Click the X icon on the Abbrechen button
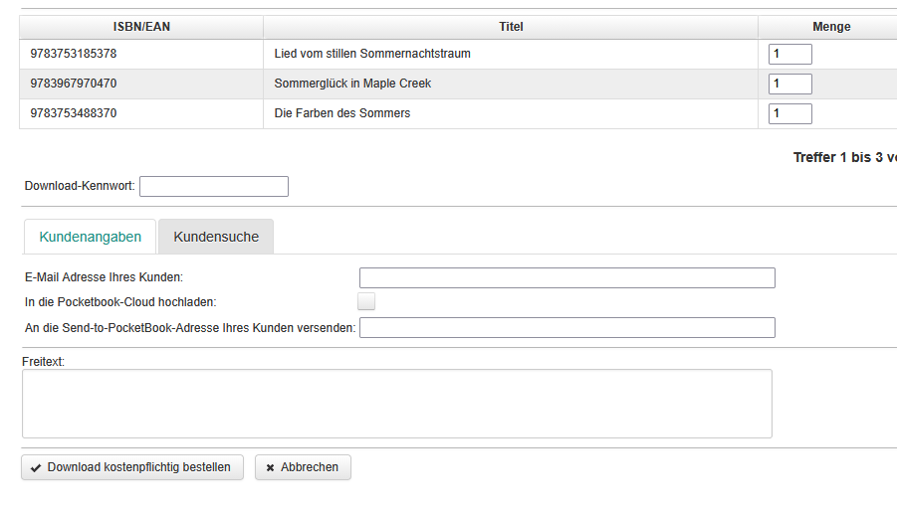The width and height of the screenshot is (897, 516). pyautogui.click(x=270, y=467)
